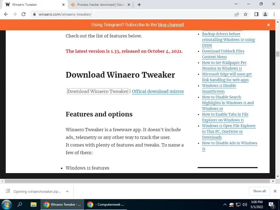Open Set Wallpaper Per Monitor article
Image resolution: width=280 pixels, height=210 pixels.
[224, 65]
